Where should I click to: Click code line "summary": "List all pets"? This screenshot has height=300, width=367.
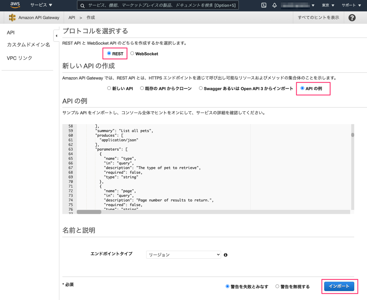[124, 131]
